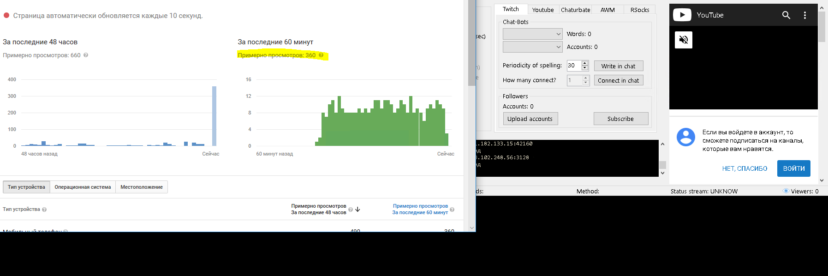Select the Операционная система tab
This screenshot has height=276, width=828.
[83, 187]
